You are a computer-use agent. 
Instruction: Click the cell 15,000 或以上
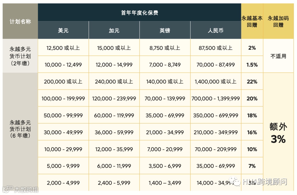114,48
